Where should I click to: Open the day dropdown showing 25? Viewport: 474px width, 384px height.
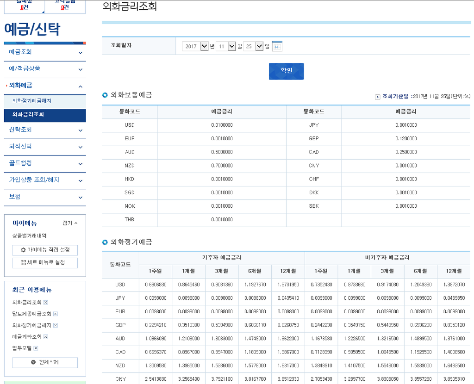click(253, 46)
